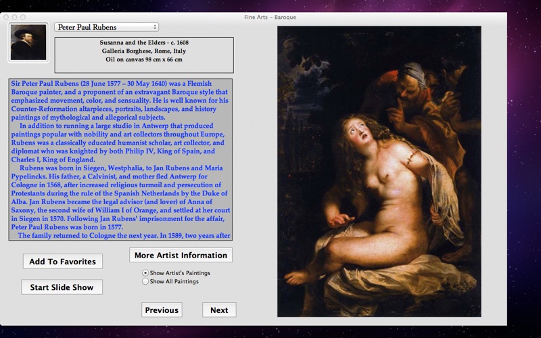The height and width of the screenshot is (338, 541).
Task: Click the Rubens self-portrait thumbnail
Action: coord(28,43)
